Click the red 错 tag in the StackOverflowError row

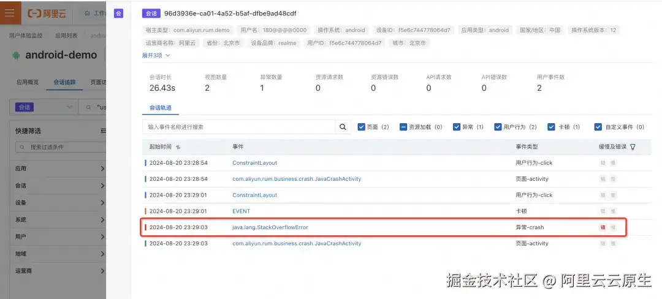click(x=603, y=227)
